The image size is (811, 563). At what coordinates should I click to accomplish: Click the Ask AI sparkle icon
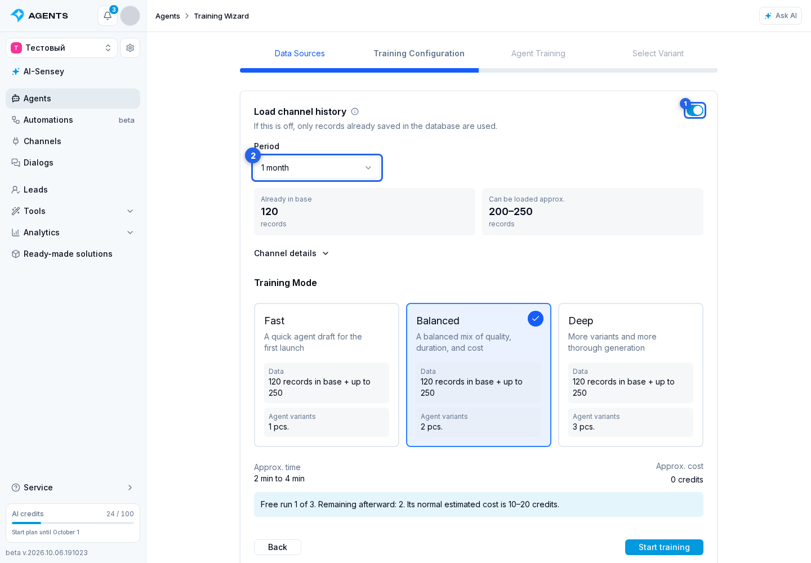pyautogui.click(x=768, y=16)
